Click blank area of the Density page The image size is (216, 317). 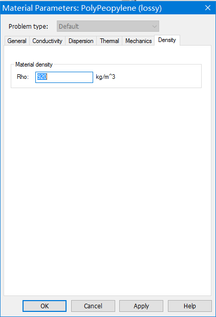click(x=107, y=182)
